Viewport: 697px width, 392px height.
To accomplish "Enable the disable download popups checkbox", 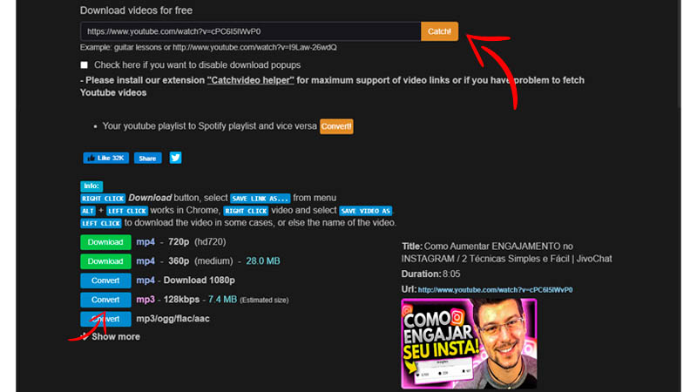I will pyautogui.click(x=84, y=64).
